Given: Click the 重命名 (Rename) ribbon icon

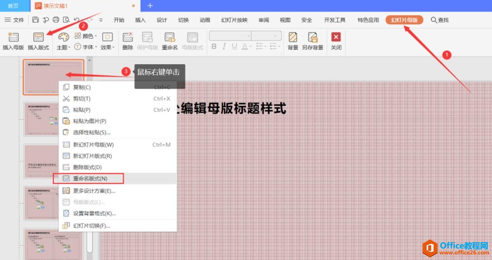Looking at the screenshot, I should (x=170, y=38).
